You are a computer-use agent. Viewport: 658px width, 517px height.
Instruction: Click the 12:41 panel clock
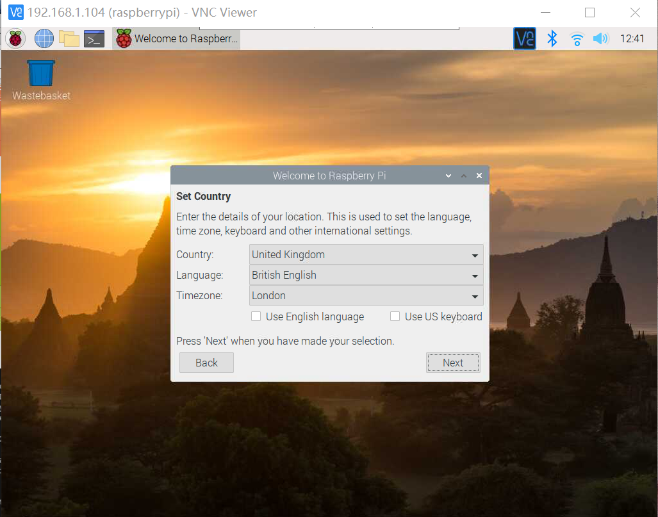[x=632, y=39]
